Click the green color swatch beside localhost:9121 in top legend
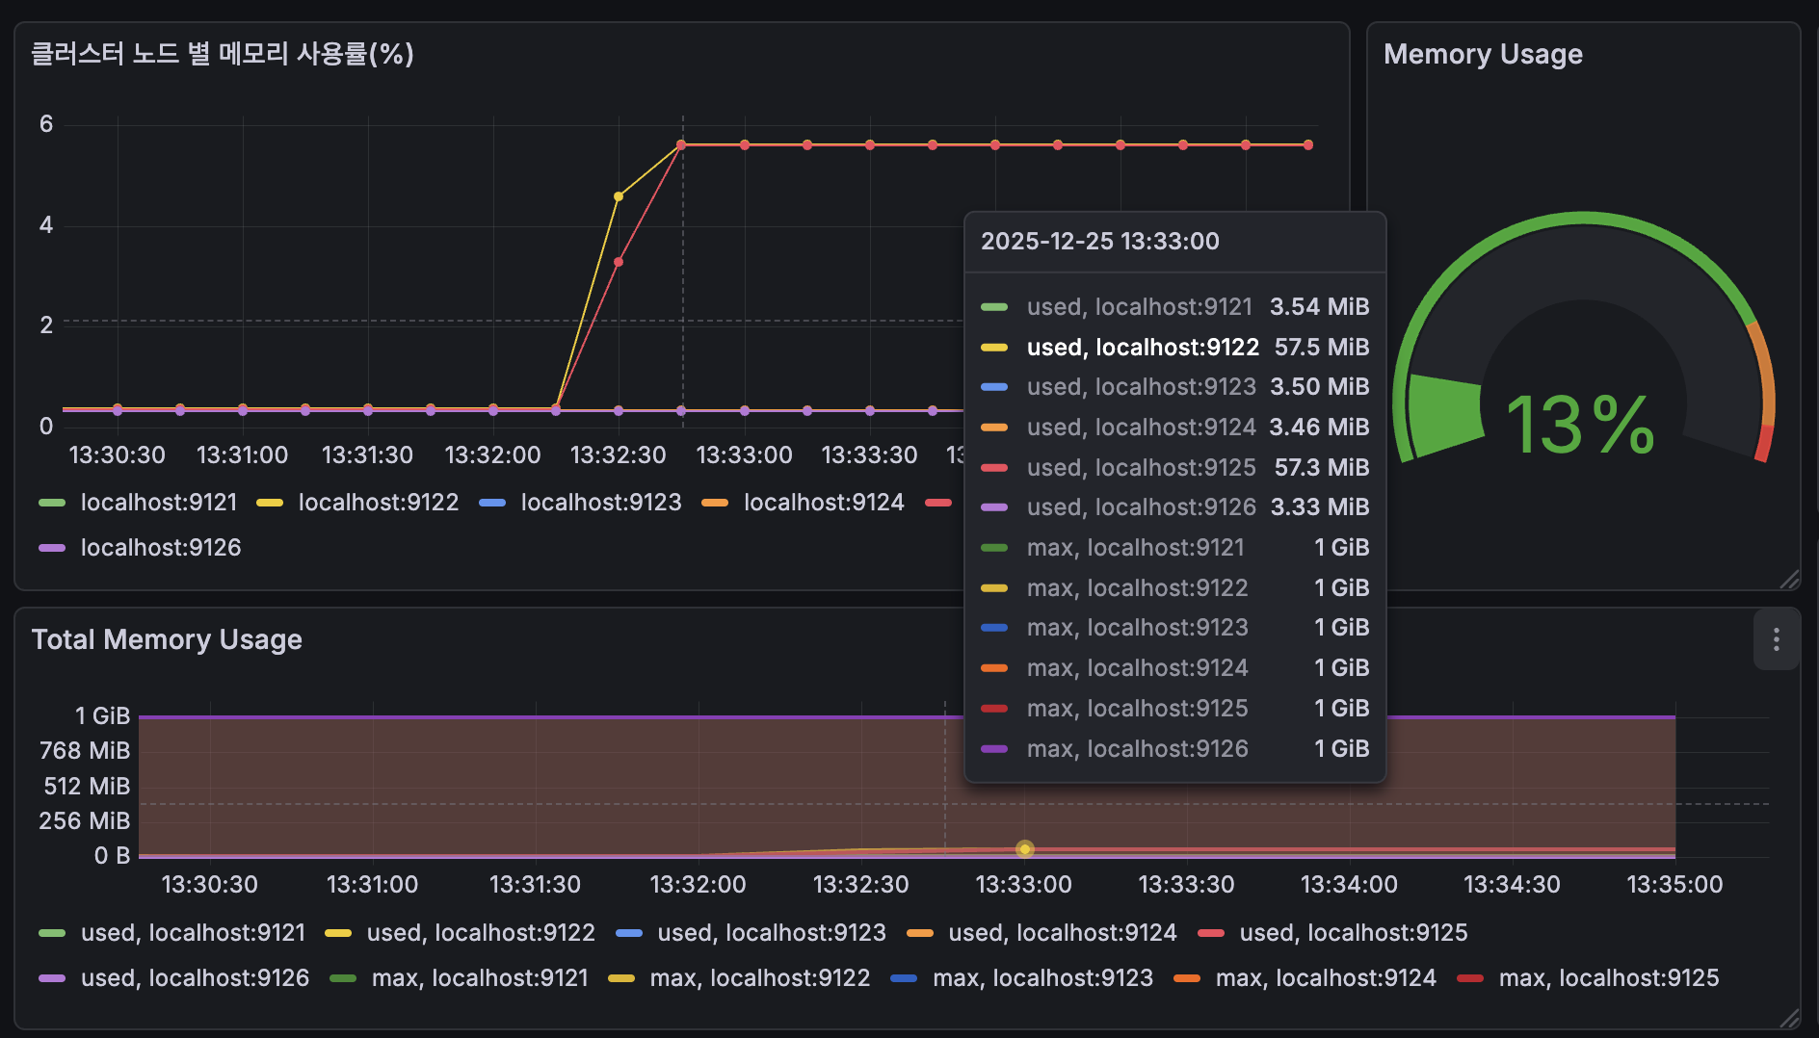 tap(52, 503)
